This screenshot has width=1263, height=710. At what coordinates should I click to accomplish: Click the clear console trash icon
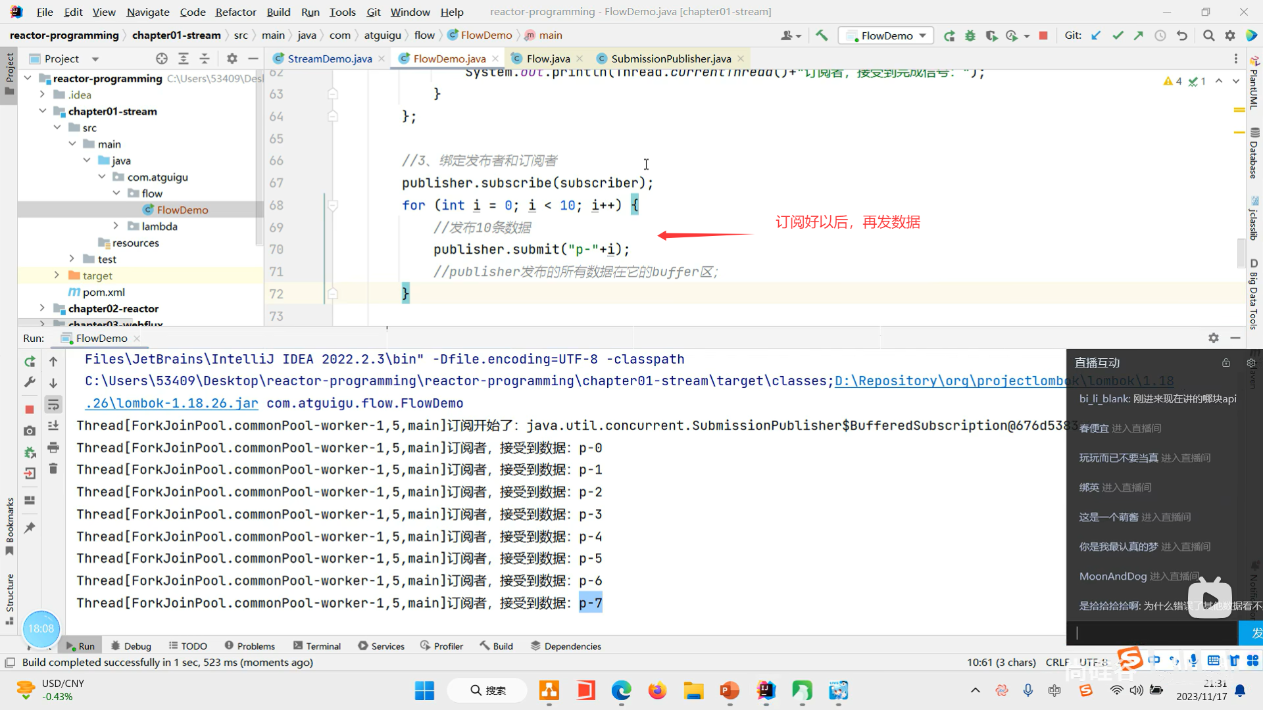[x=53, y=469]
